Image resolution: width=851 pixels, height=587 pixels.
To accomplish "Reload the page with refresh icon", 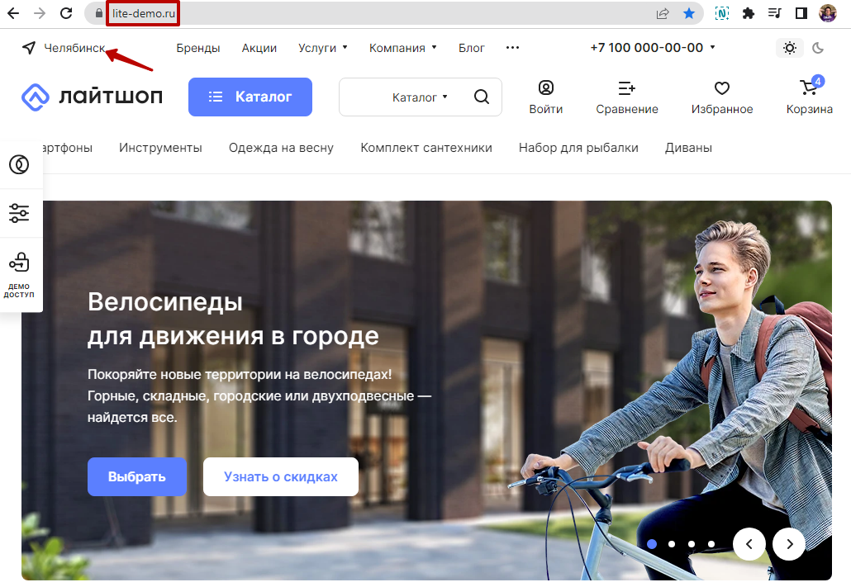I will (x=66, y=13).
